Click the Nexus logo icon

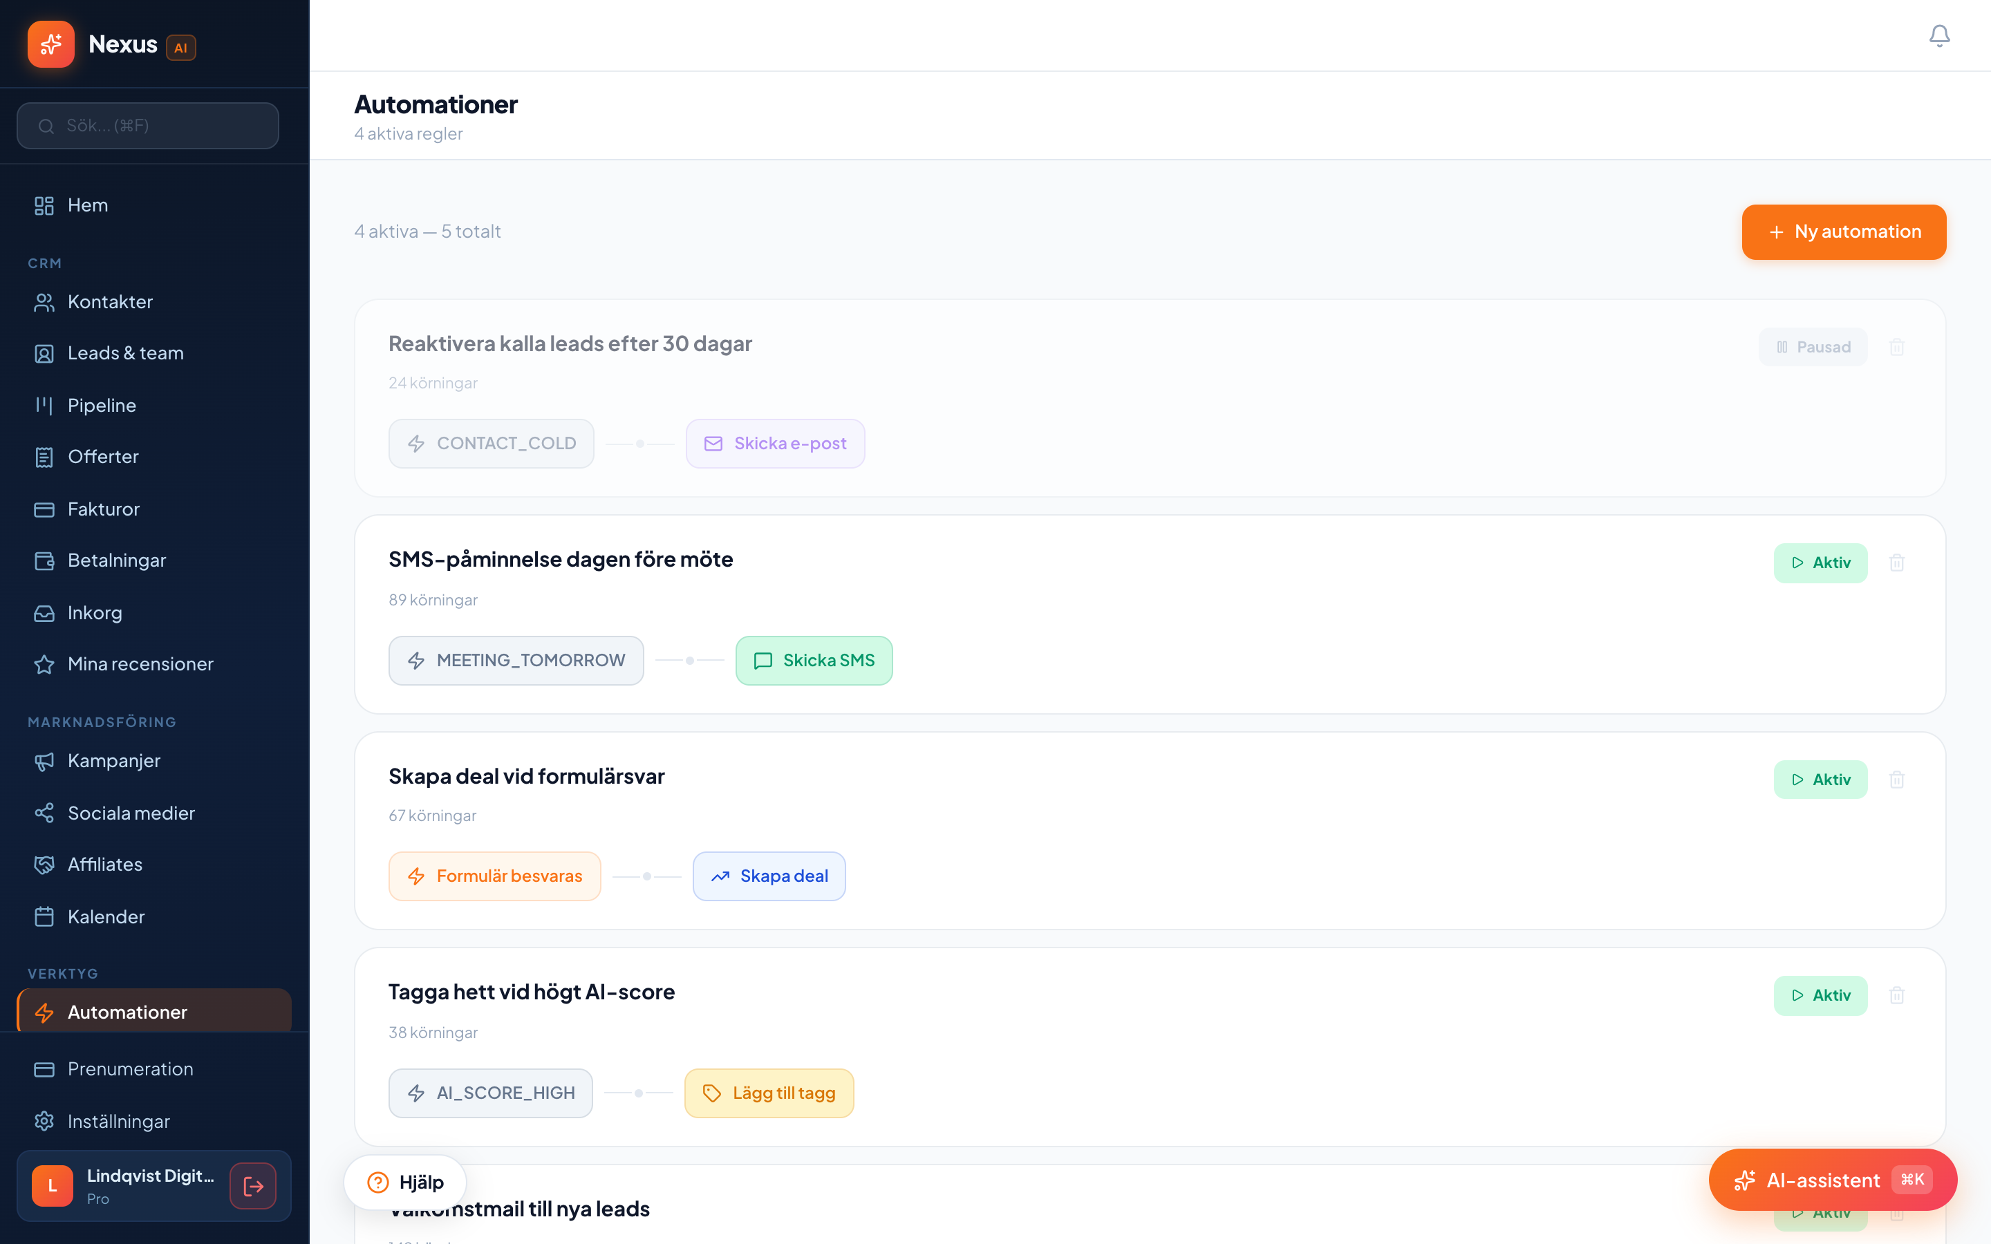coord(51,44)
